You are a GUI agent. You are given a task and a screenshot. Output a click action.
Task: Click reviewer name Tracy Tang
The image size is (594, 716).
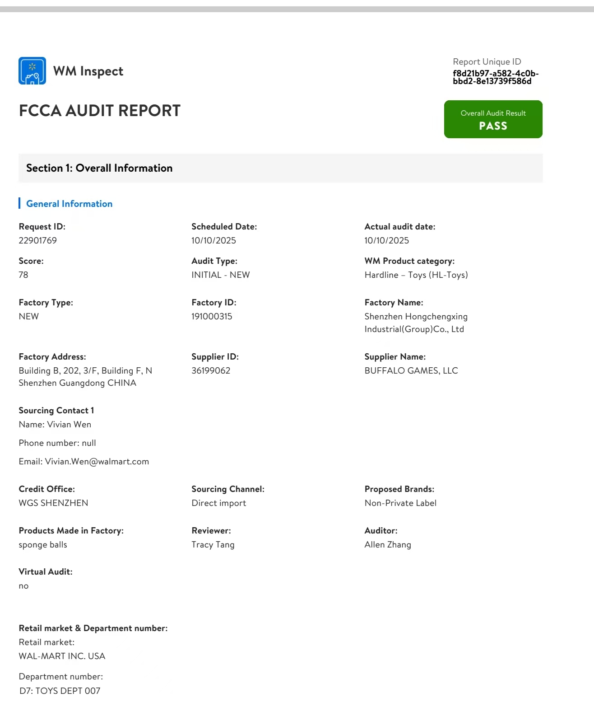pyautogui.click(x=213, y=544)
